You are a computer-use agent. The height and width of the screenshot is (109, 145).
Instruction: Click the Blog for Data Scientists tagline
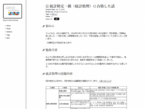(x=11, y=20)
